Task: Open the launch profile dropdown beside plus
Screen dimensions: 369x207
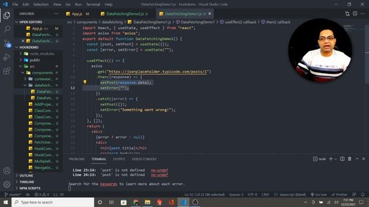Action: tap(336, 159)
